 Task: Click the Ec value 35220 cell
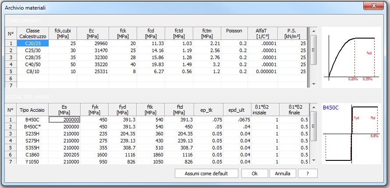click(x=93, y=64)
